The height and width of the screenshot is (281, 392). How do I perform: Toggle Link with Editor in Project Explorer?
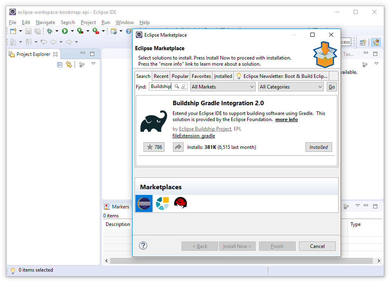(69, 64)
